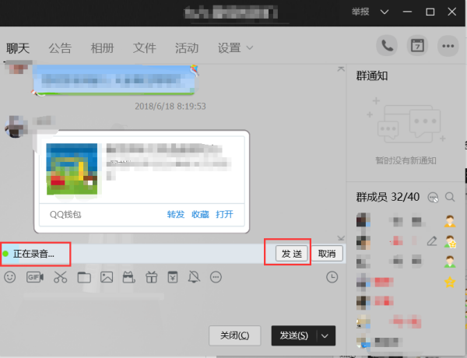Click the send picture icon
The image size is (467, 358).
[x=107, y=277]
